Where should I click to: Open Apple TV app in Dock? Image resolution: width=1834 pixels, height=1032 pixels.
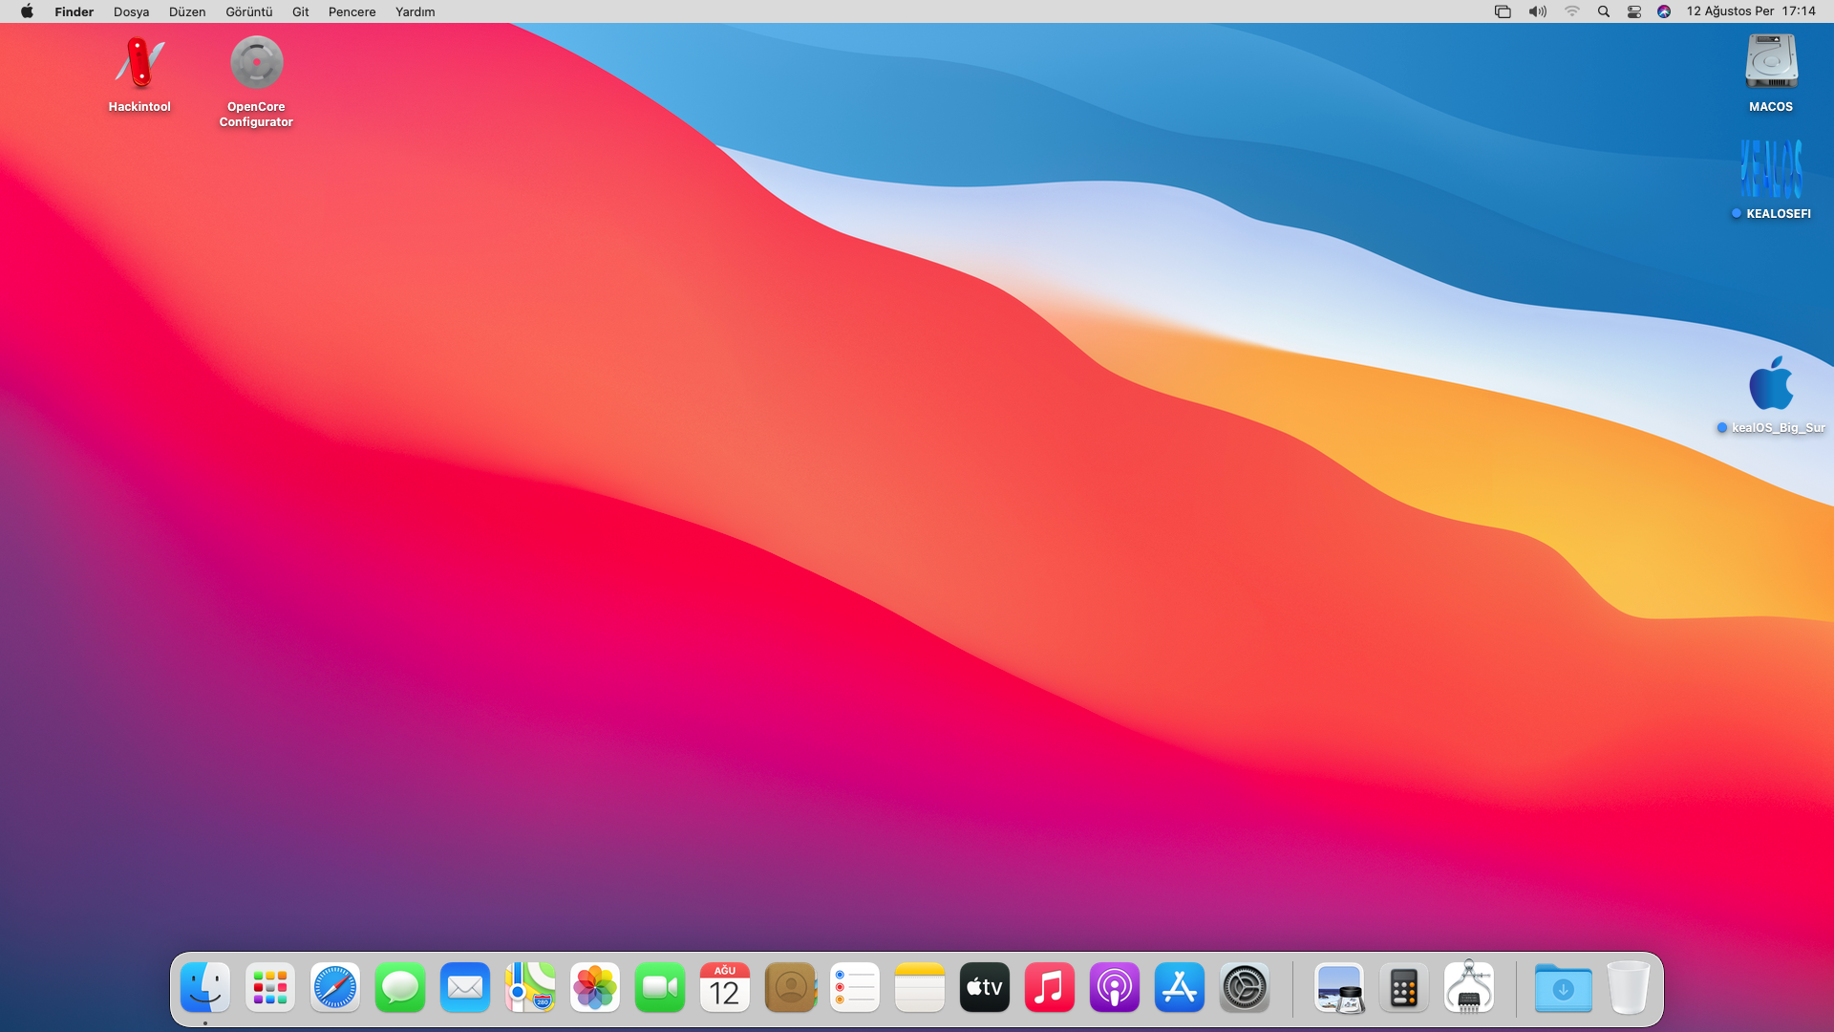click(985, 988)
